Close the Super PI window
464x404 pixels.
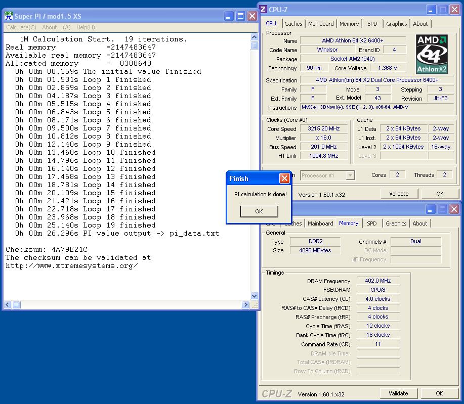pos(252,16)
